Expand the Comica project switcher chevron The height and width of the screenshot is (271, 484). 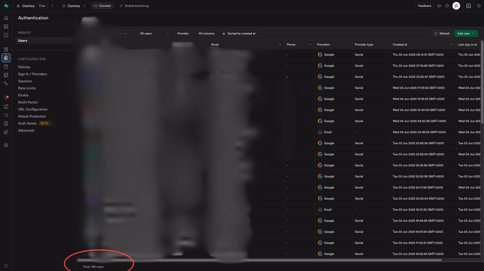coord(84,6)
